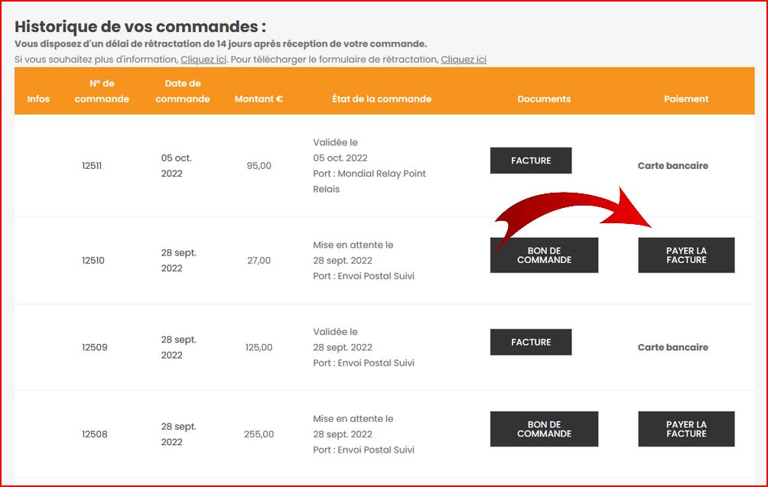Viewport: 768px width, 487px height.
Task: Click the 'Historique de vos commandes' heading
Action: pos(140,27)
